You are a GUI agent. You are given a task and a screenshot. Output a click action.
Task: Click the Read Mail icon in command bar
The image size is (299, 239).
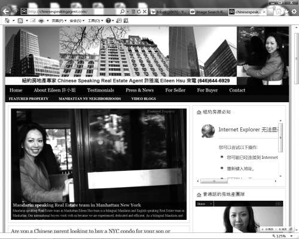coord(33,20)
